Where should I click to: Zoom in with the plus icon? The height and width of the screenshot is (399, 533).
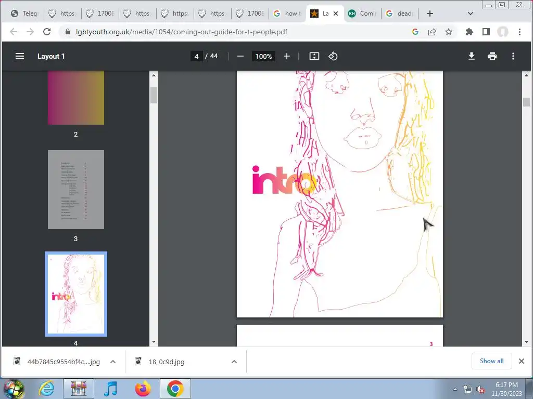tap(287, 56)
